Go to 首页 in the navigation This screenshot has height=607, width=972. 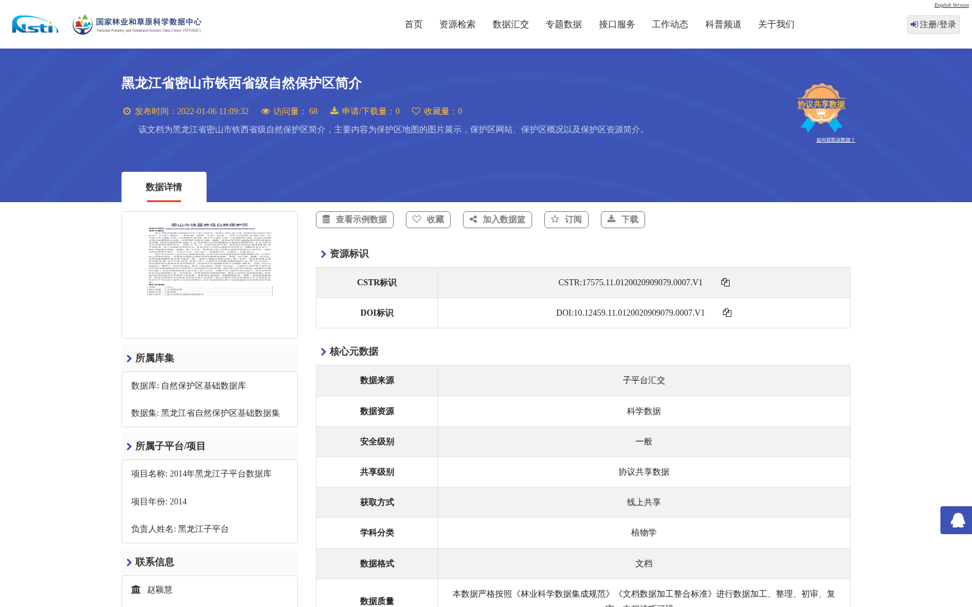pyautogui.click(x=414, y=24)
